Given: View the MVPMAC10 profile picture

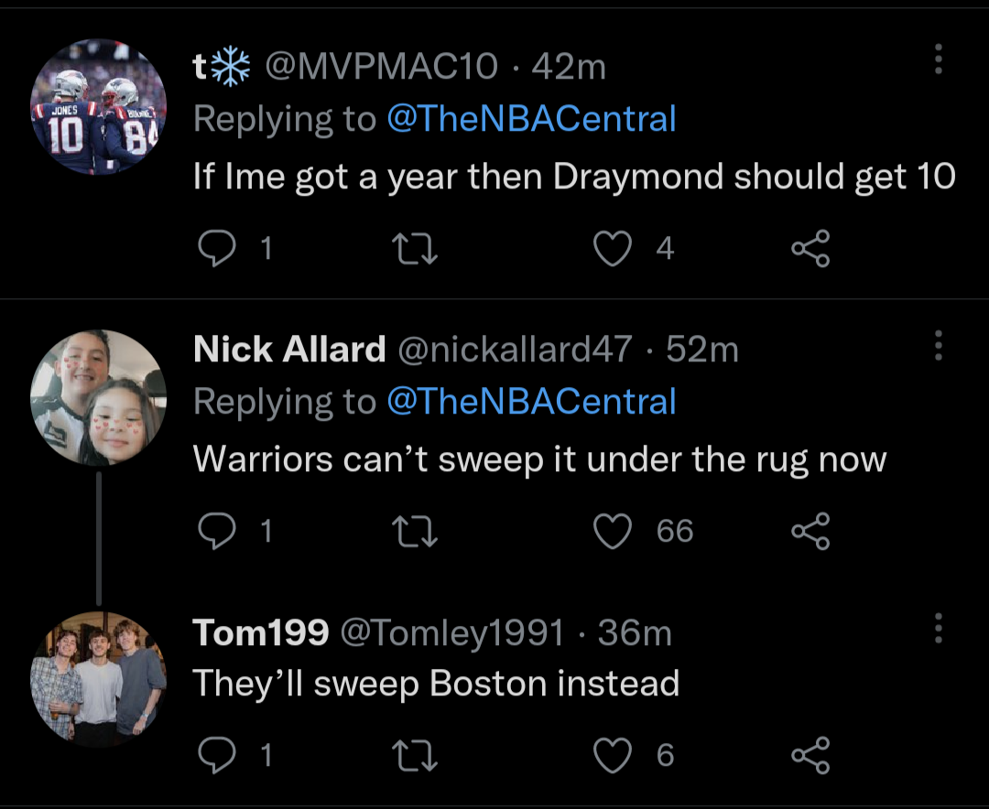Looking at the screenshot, I should tap(98, 106).
